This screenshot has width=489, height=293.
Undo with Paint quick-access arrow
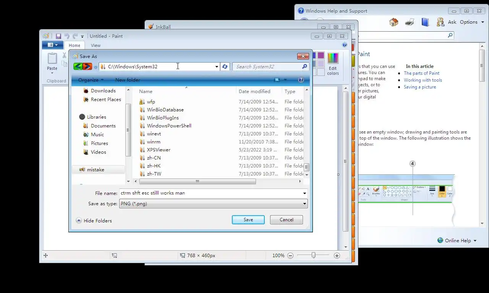[x=67, y=36]
